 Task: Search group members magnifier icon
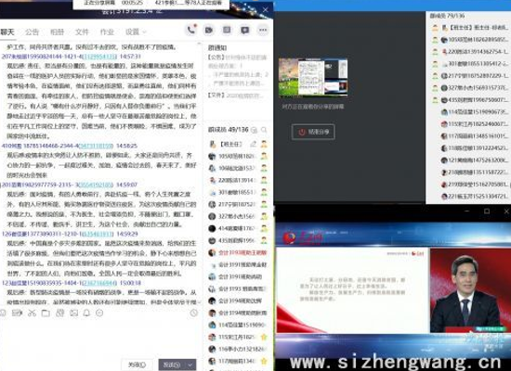pyautogui.click(x=264, y=130)
